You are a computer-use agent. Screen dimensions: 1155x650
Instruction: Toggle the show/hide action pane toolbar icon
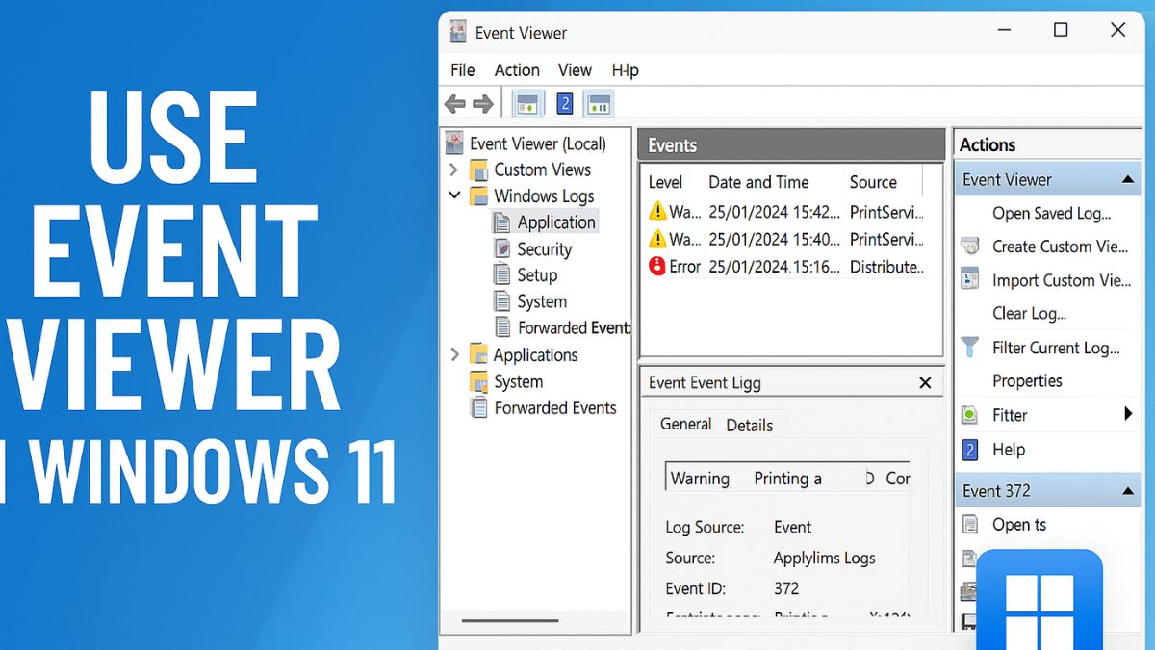(x=599, y=104)
